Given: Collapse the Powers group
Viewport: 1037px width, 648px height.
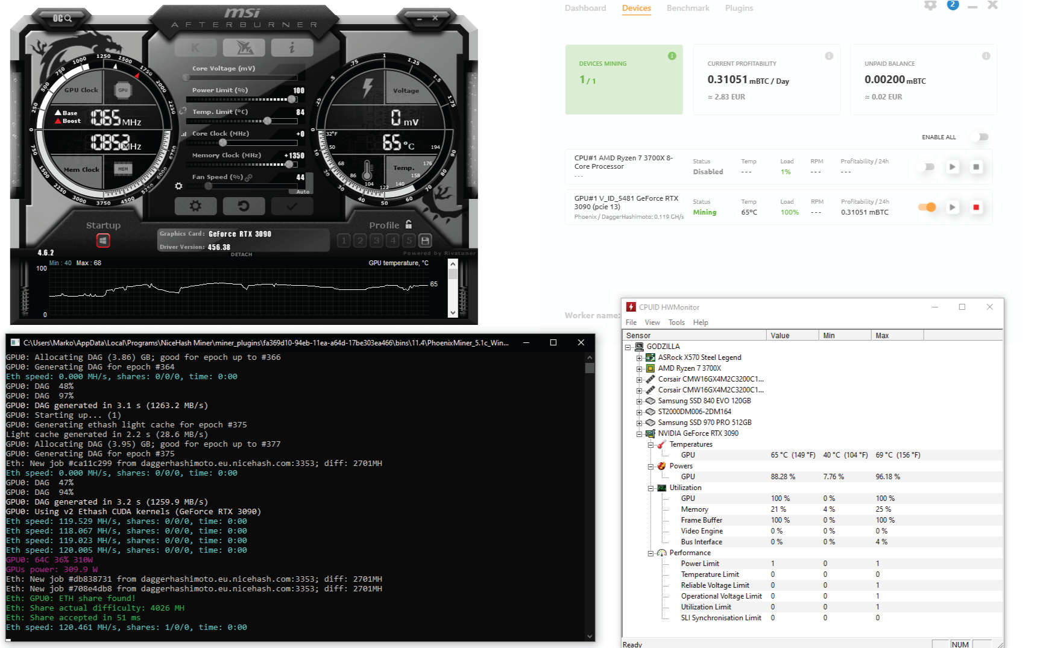Looking at the screenshot, I should click(651, 467).
